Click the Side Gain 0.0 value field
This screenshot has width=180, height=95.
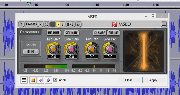[72, 57]
